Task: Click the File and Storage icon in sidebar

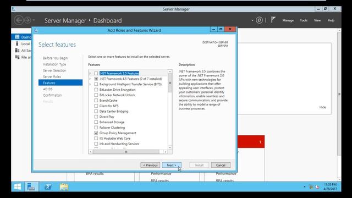Action: tap(17, 57)
